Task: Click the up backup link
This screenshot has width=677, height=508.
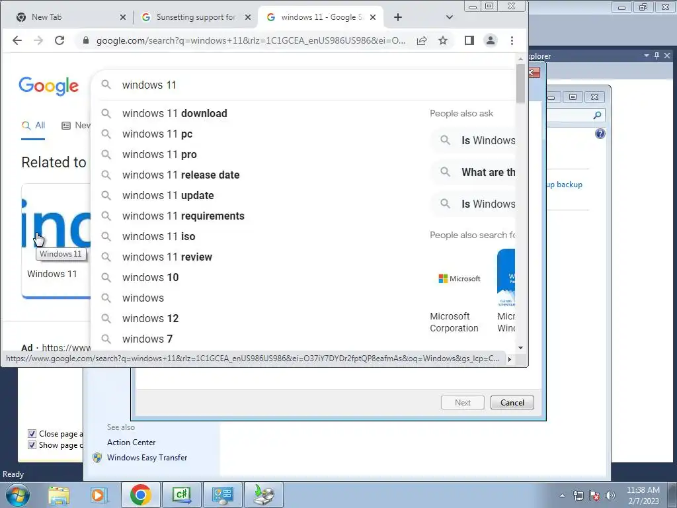Action: tap(565, 185)
